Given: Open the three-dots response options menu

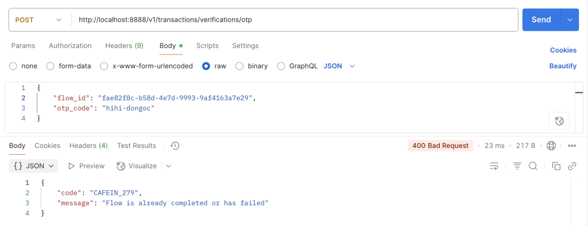Looking at the screenshot, I should point(572,146).
